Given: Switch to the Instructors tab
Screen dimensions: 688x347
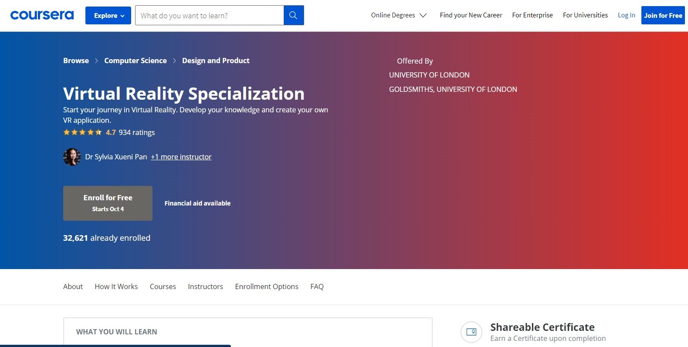Looking at the screenshot, I should coord(206,286).
